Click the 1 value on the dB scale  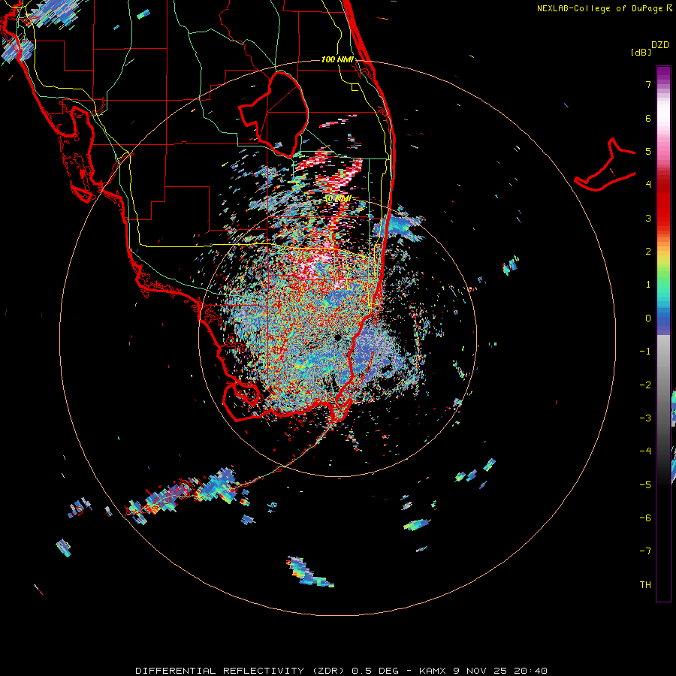pos(648,285)
